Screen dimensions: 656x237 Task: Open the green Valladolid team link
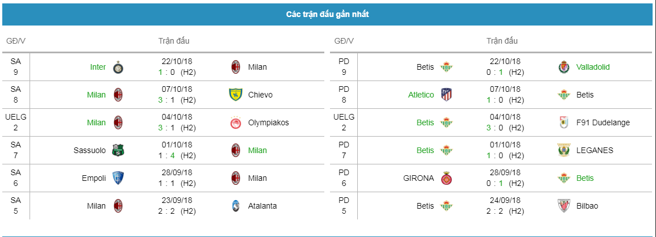[x=593, y=67]
